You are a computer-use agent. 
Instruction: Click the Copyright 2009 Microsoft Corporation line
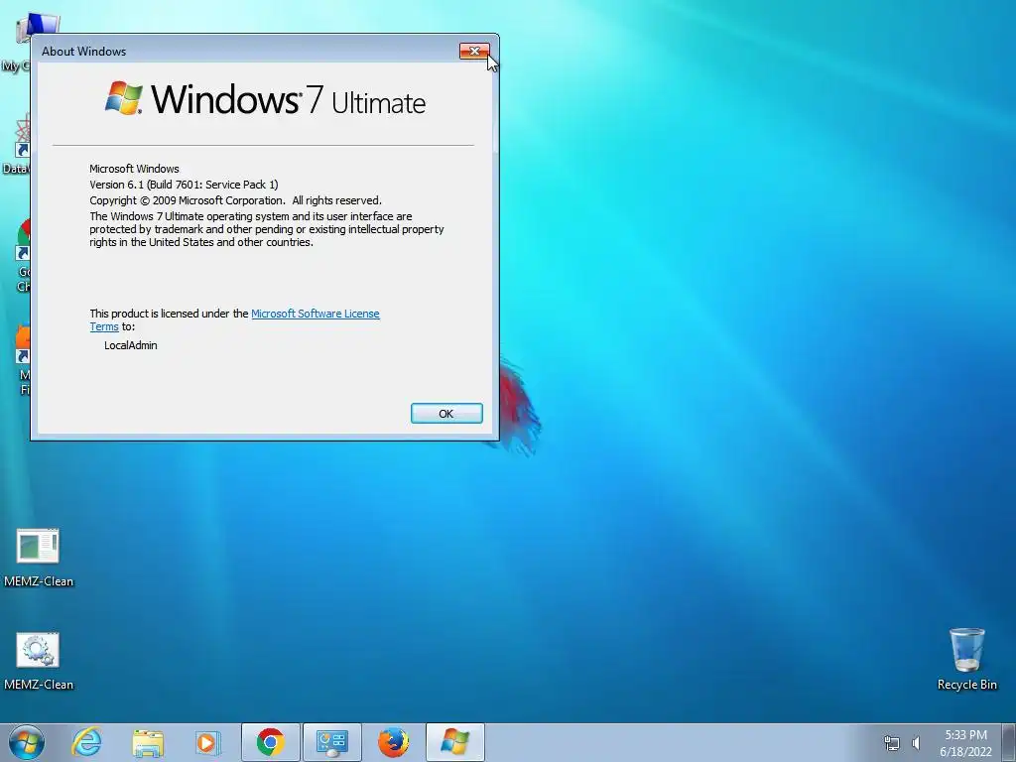pos(235,200)
